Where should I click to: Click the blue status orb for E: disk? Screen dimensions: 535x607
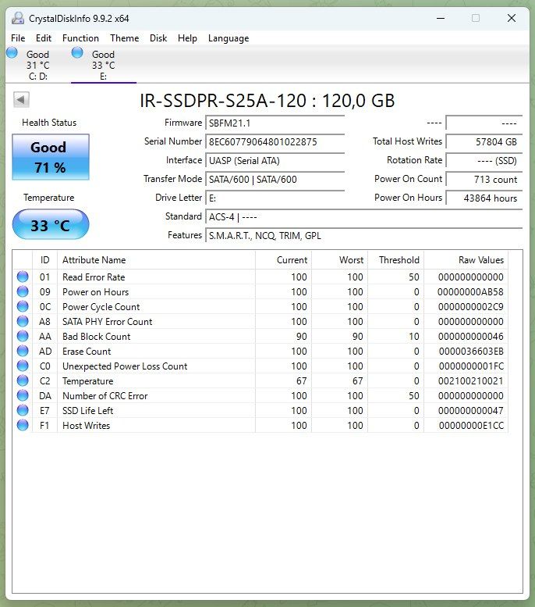coord(77,52)
